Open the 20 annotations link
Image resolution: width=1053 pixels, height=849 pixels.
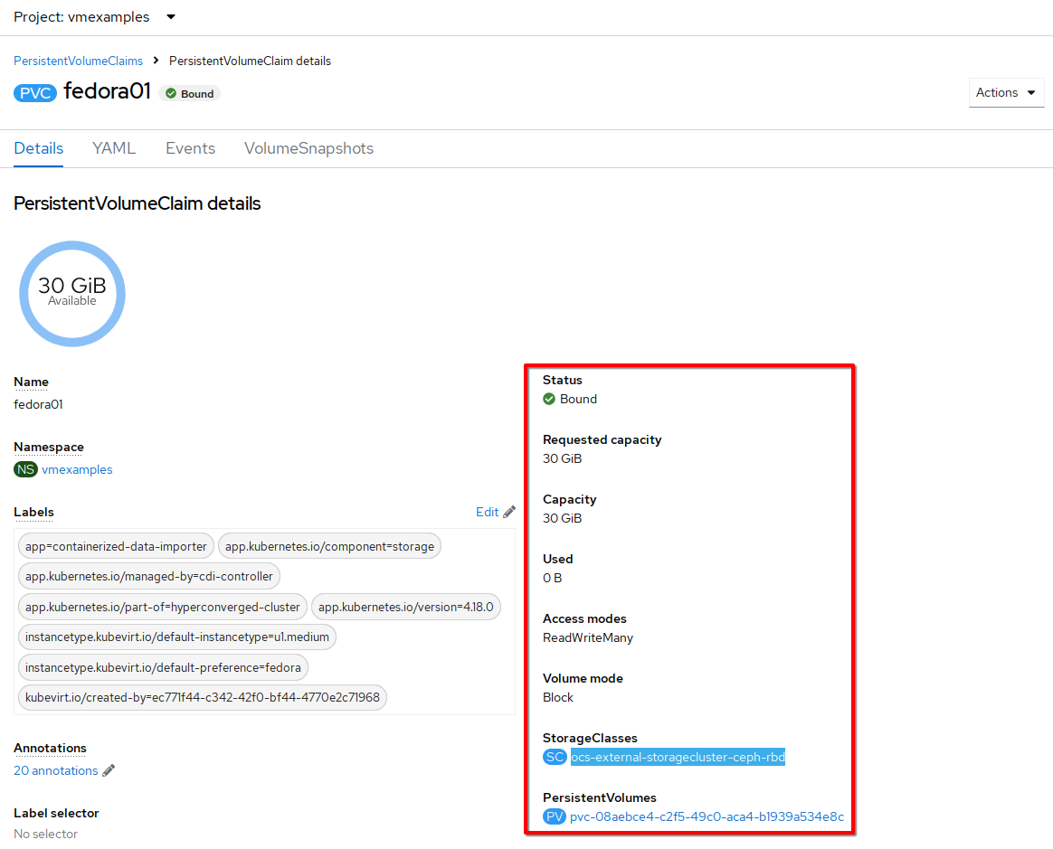[56, 770]
